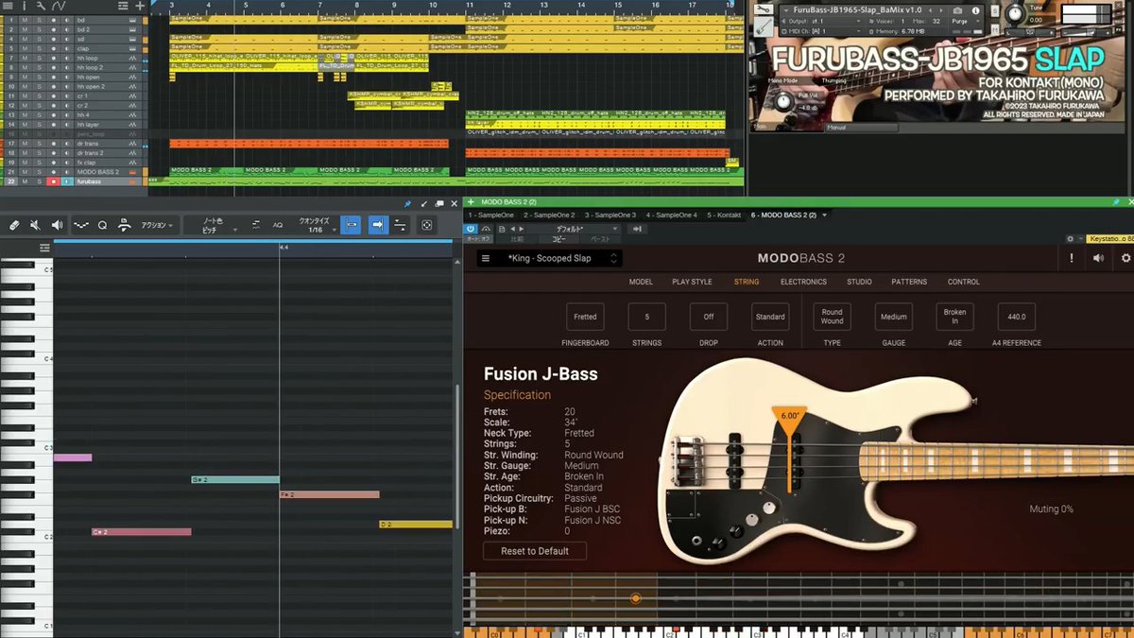The width and height of the screenshot is (1134, 638).
Task: Open piano roll track list icon
Action: coord(44,248)
